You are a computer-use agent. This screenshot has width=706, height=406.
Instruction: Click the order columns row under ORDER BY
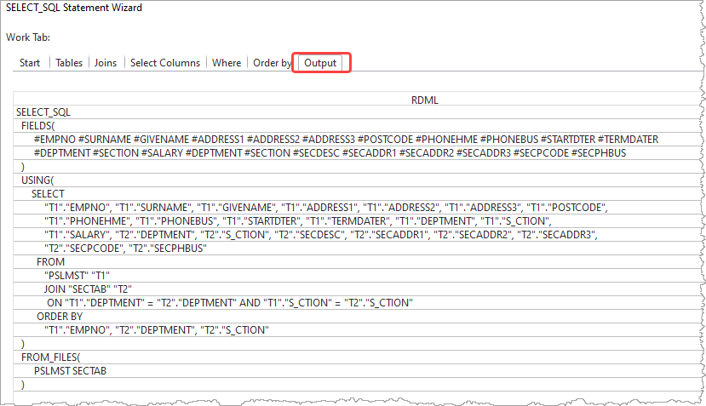(x=359, y=330)
